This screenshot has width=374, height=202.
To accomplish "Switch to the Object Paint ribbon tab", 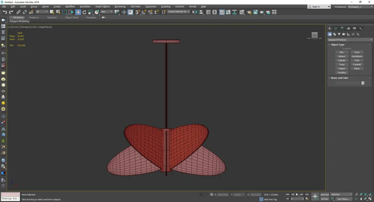I will pos(71,18).
